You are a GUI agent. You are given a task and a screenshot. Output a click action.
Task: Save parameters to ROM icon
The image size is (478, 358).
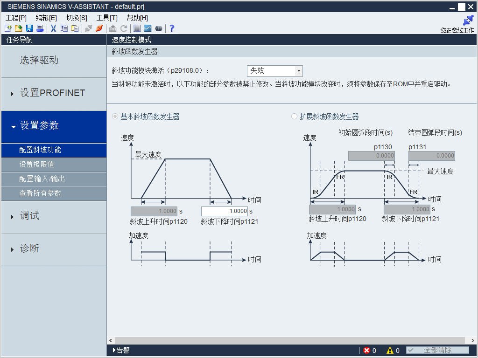click(x=113, y=28)
